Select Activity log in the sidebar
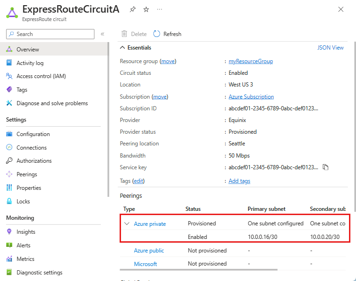Screen dimensions: 356x281 [x=30, y=63]
